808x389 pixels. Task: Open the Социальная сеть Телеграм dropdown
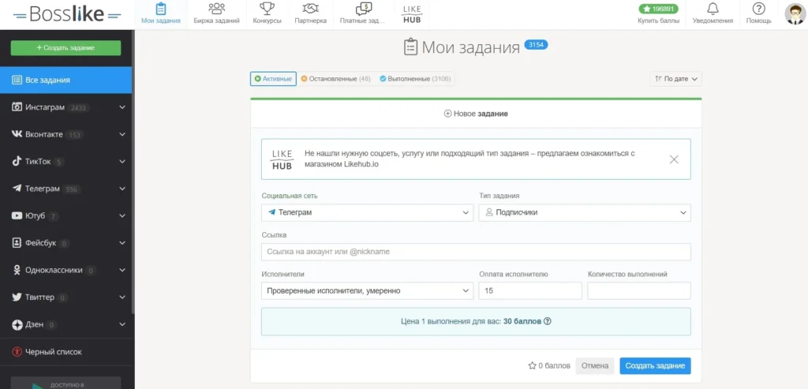click(x=367, y=212)
